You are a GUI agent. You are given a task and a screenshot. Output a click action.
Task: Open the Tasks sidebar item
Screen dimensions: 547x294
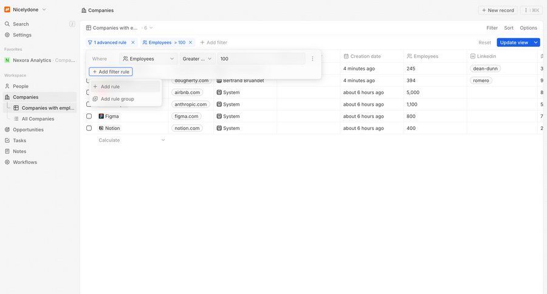click(x=19, y=140)
